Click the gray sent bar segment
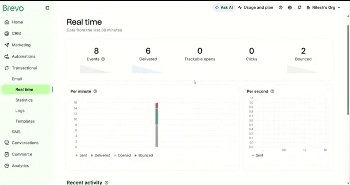350x185 pixels. pos(157,136)
